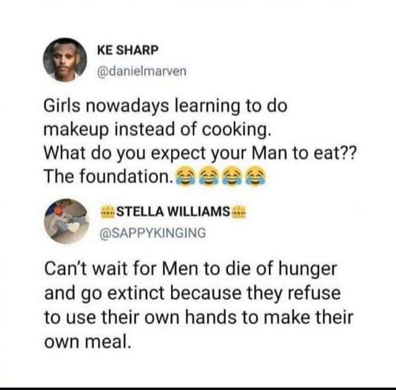Click the "What do you expect your Man to eat??" line
396x390 pixels.
click(201, 153)
